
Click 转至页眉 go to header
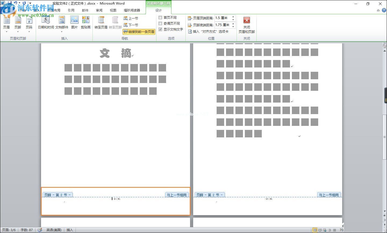(x=101, y=22)
